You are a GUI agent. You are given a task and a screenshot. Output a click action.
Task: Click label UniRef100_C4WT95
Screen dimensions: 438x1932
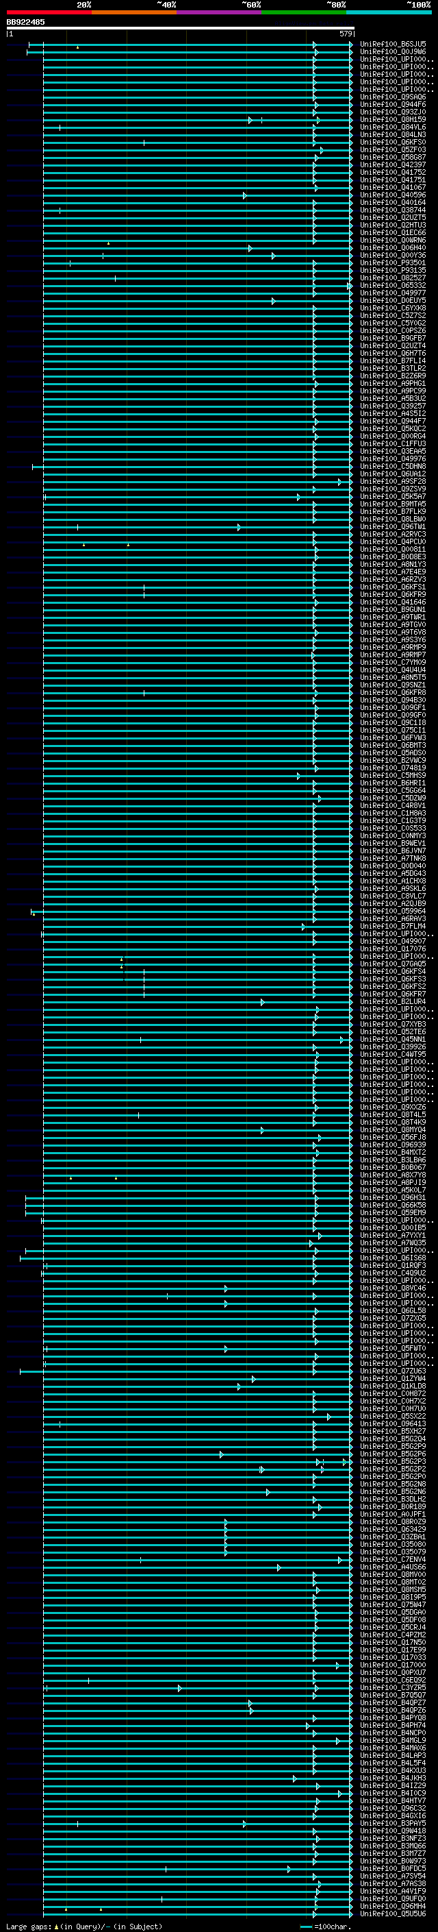click(393, 1055)
